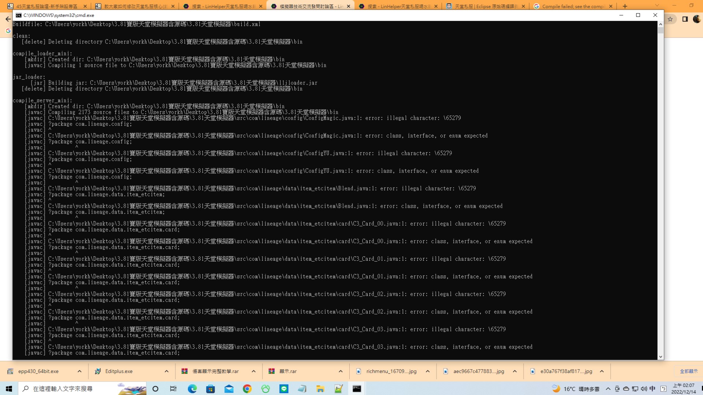Expand options for aec9667c477883 jpg download
The height and width of the screenshot is (395, 703).
click(515, 371)
